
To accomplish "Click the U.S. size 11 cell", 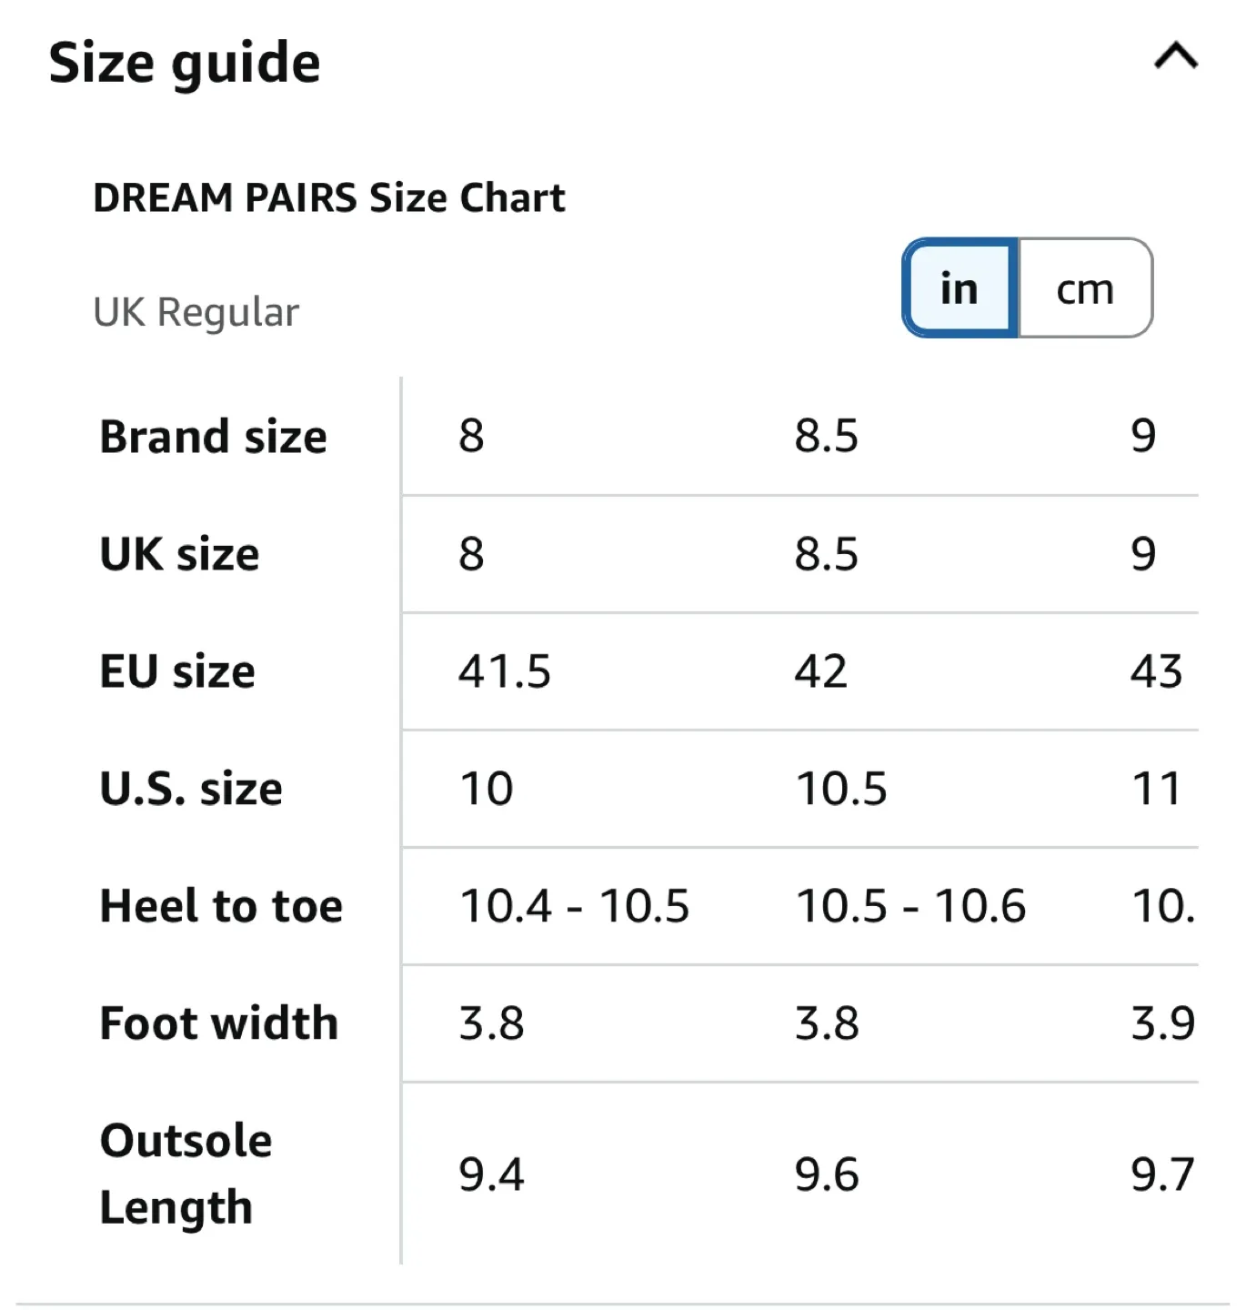I will (1156, 788).
